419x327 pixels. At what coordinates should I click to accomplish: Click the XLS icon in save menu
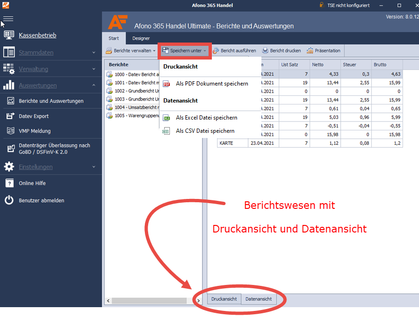167,118
